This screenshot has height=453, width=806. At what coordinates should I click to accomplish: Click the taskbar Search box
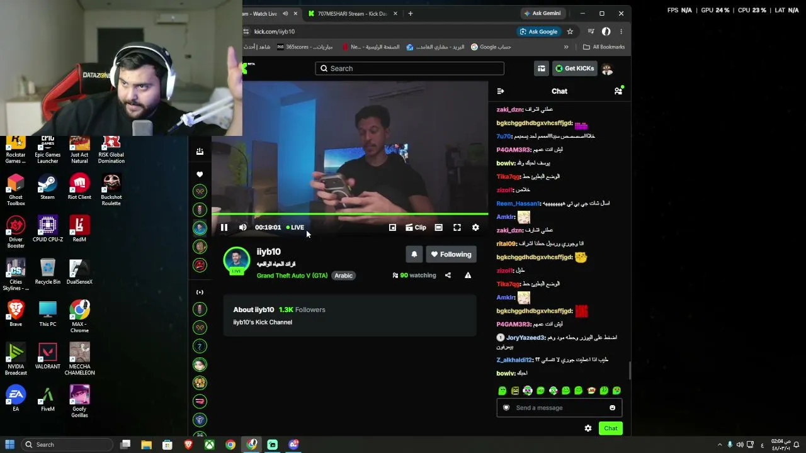[67, 445]
